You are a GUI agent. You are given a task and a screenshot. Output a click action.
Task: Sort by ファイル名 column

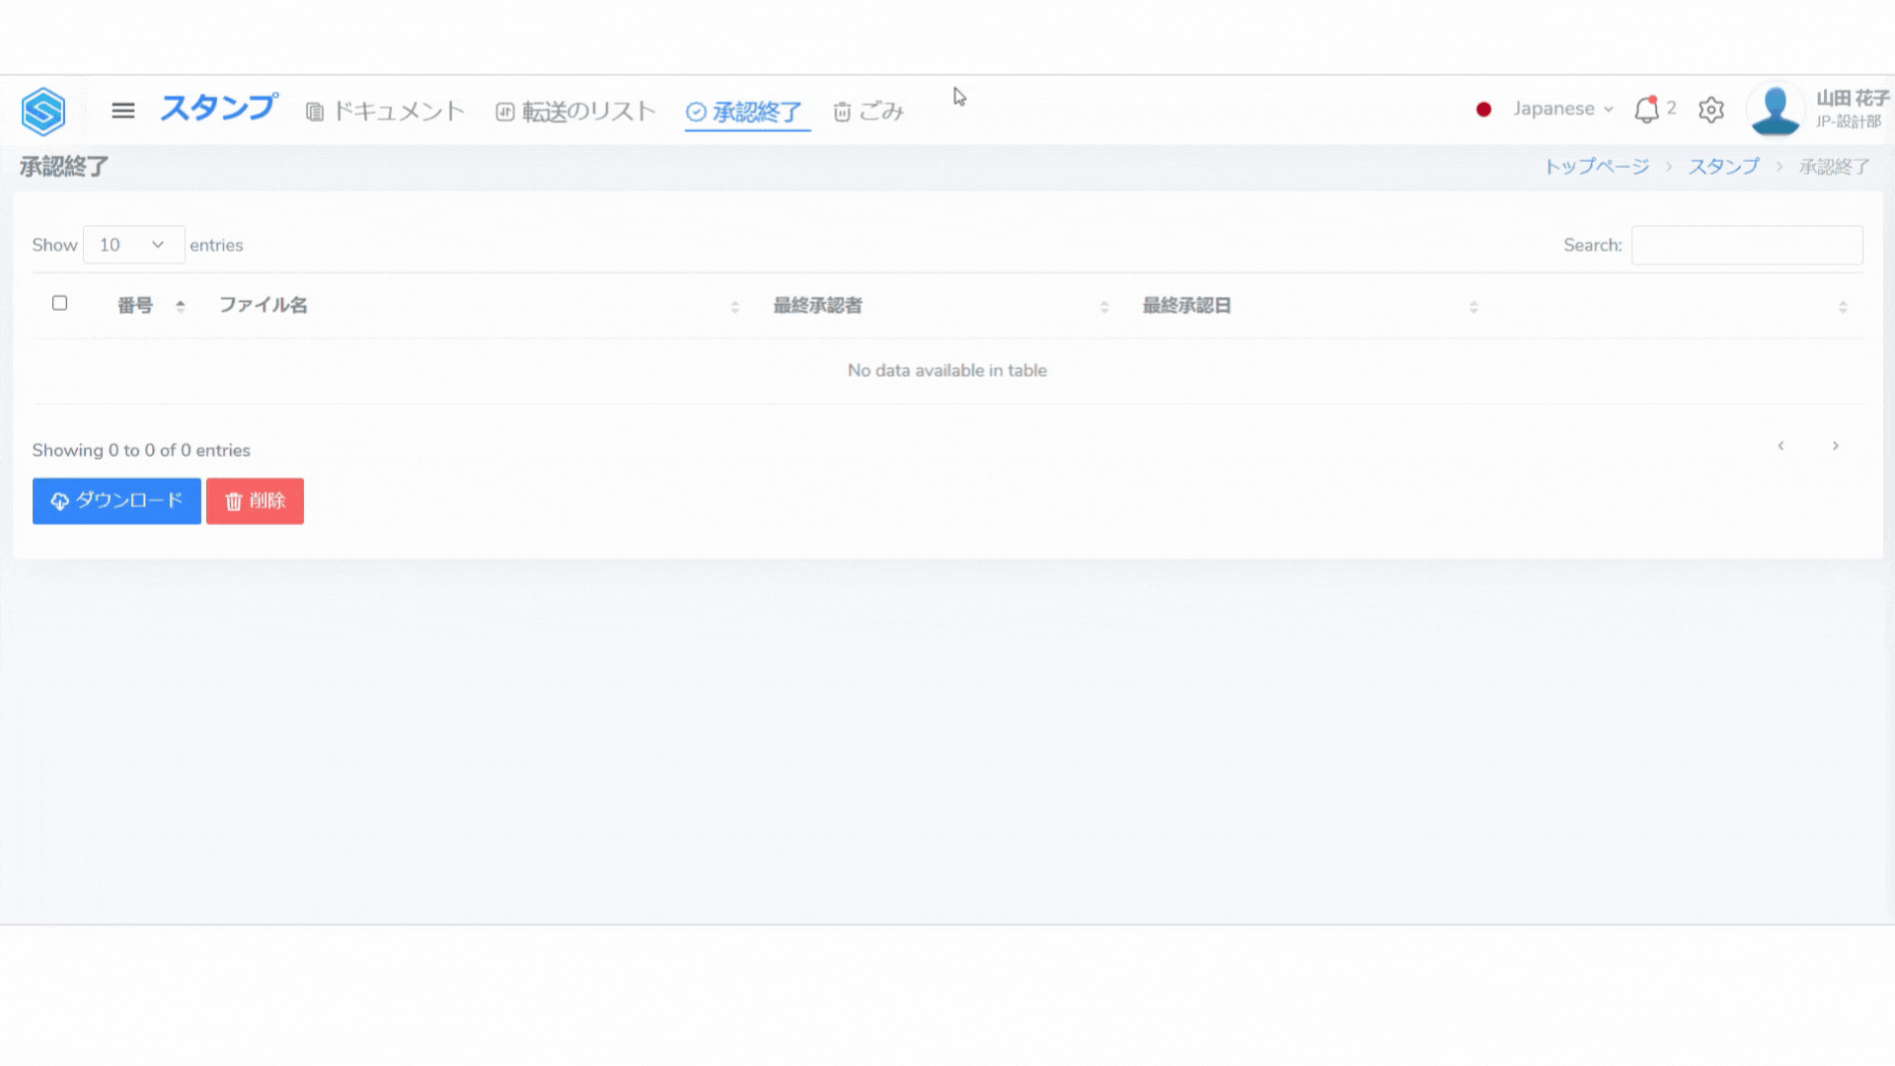click(x=264, y=306)
